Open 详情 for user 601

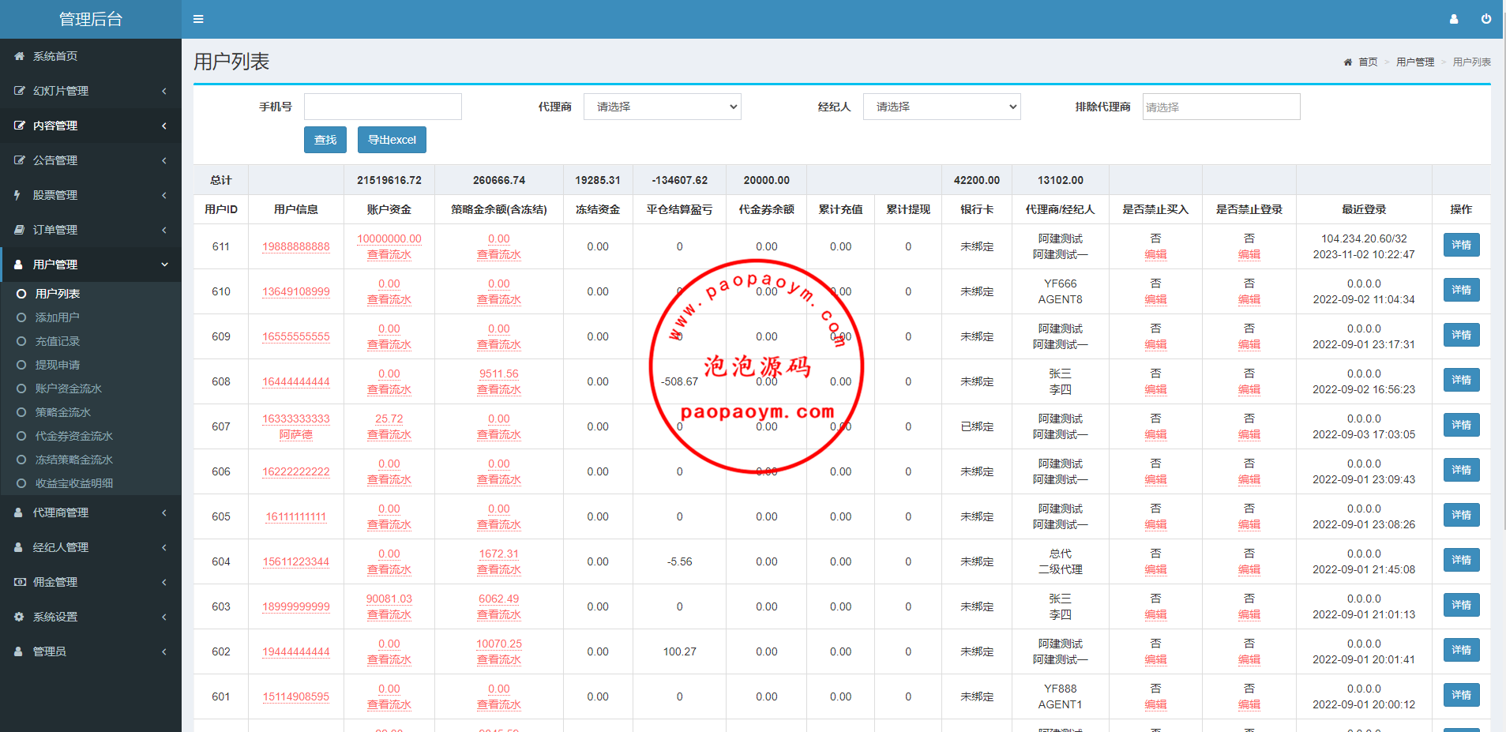(1461, 695)
